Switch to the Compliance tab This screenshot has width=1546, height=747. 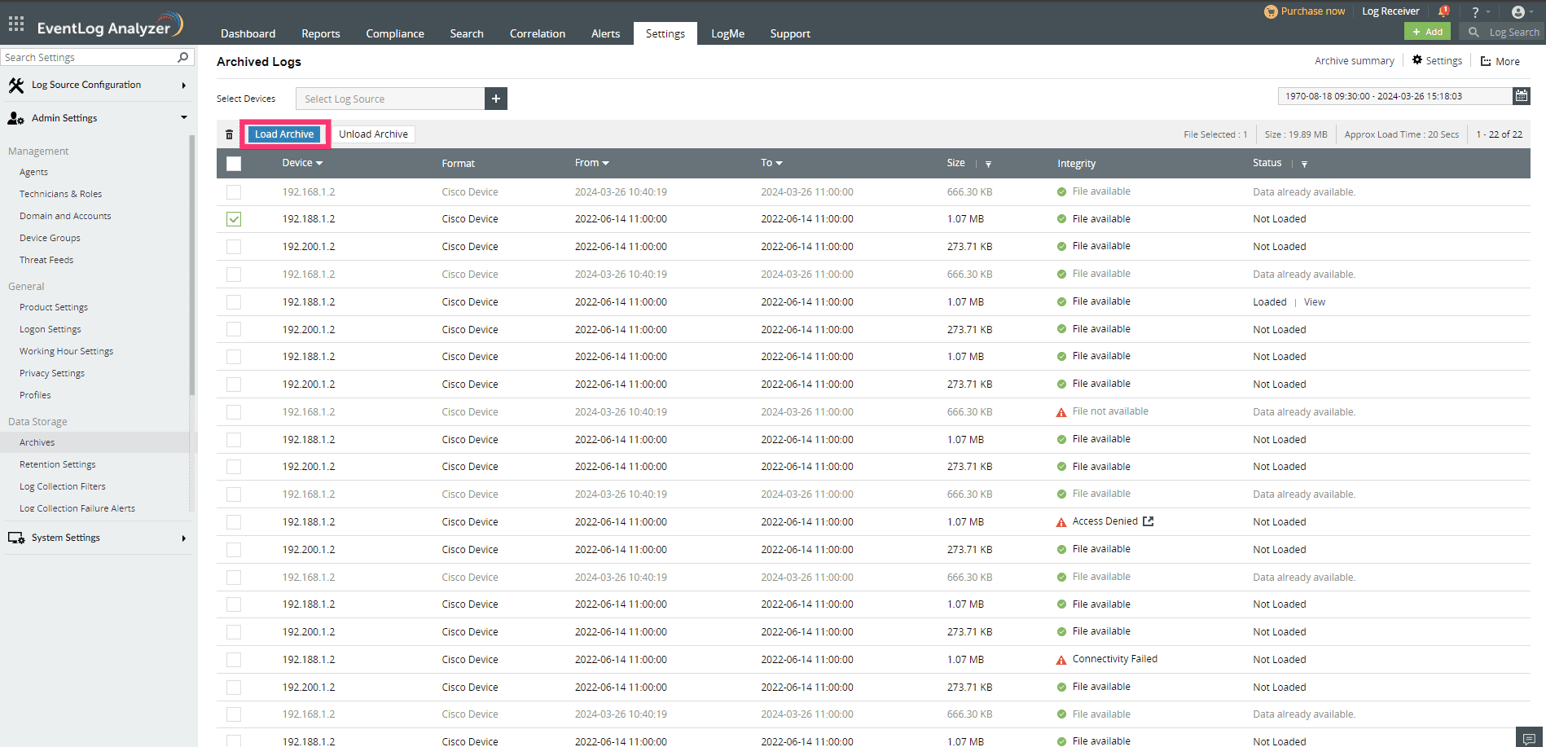395,33
